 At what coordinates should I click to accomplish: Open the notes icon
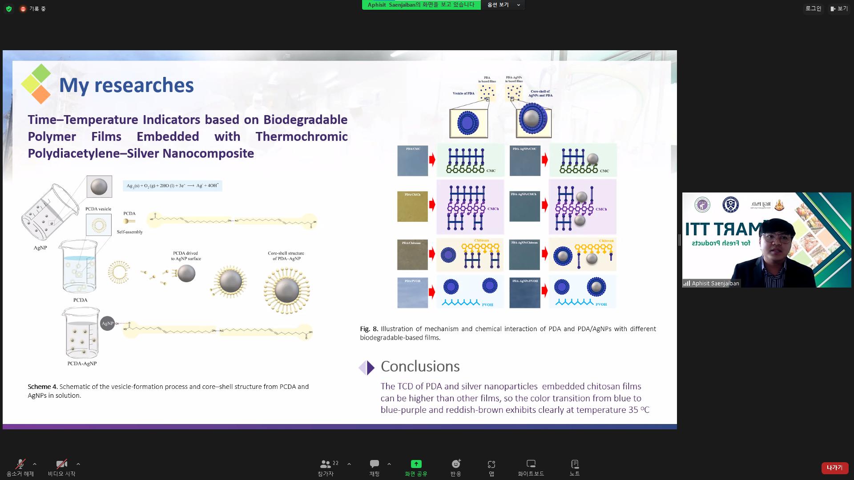pos(575,464)
